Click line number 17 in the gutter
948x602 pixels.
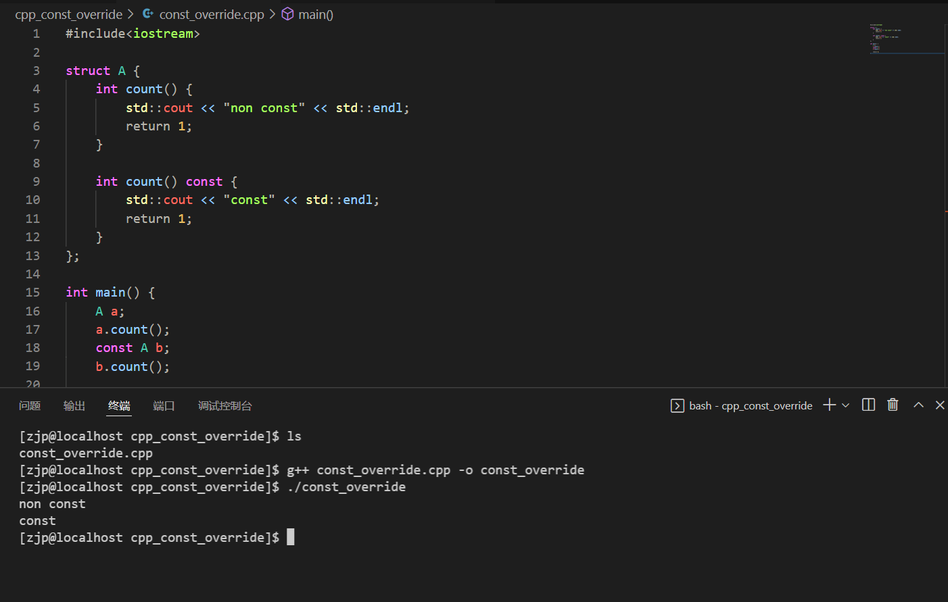tap(32, 330)
